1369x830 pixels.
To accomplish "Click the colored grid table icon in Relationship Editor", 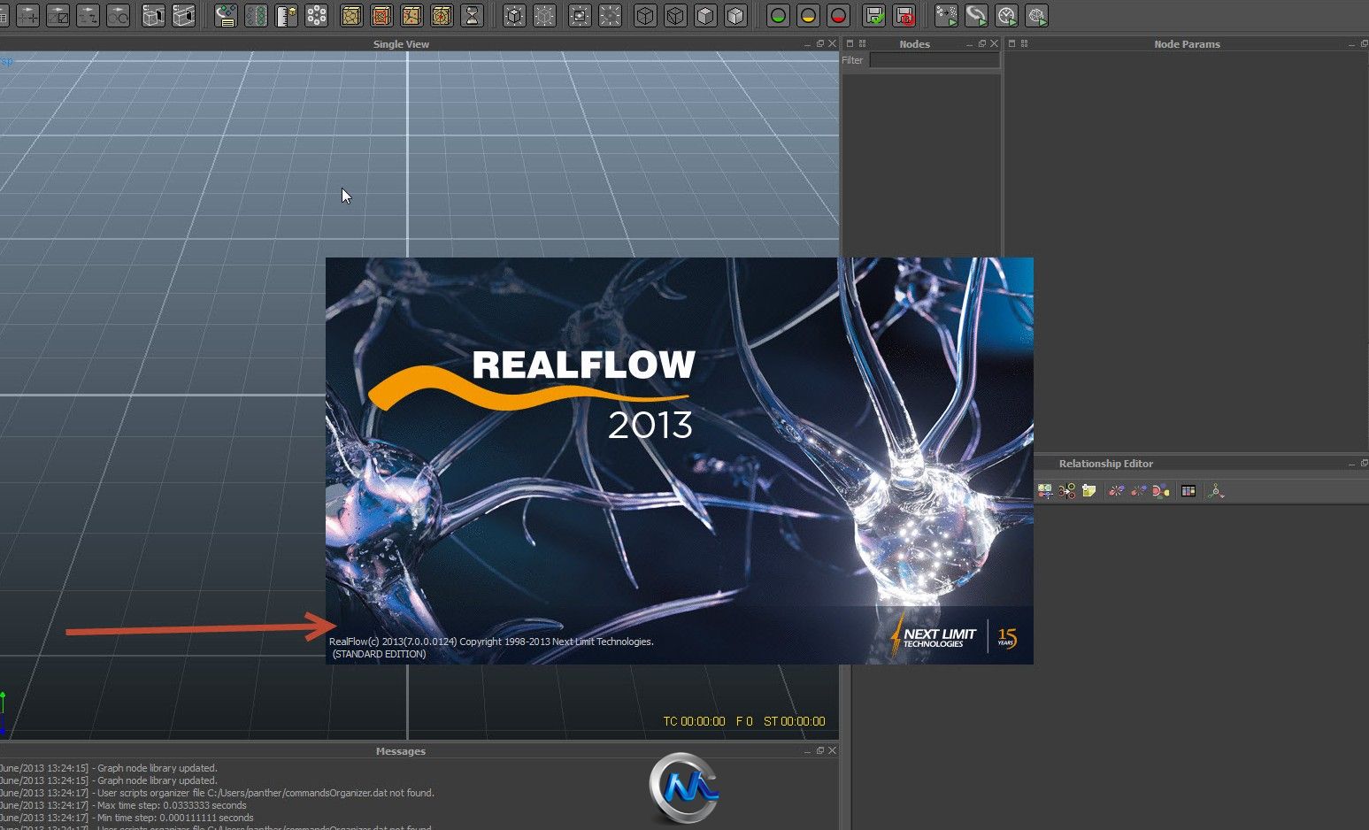I will (1188, 491).
